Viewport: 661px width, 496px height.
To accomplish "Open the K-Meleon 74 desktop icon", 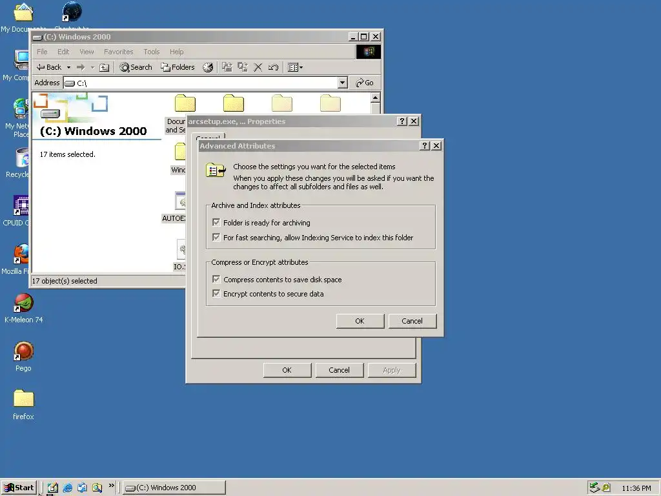I will [24, 308].
